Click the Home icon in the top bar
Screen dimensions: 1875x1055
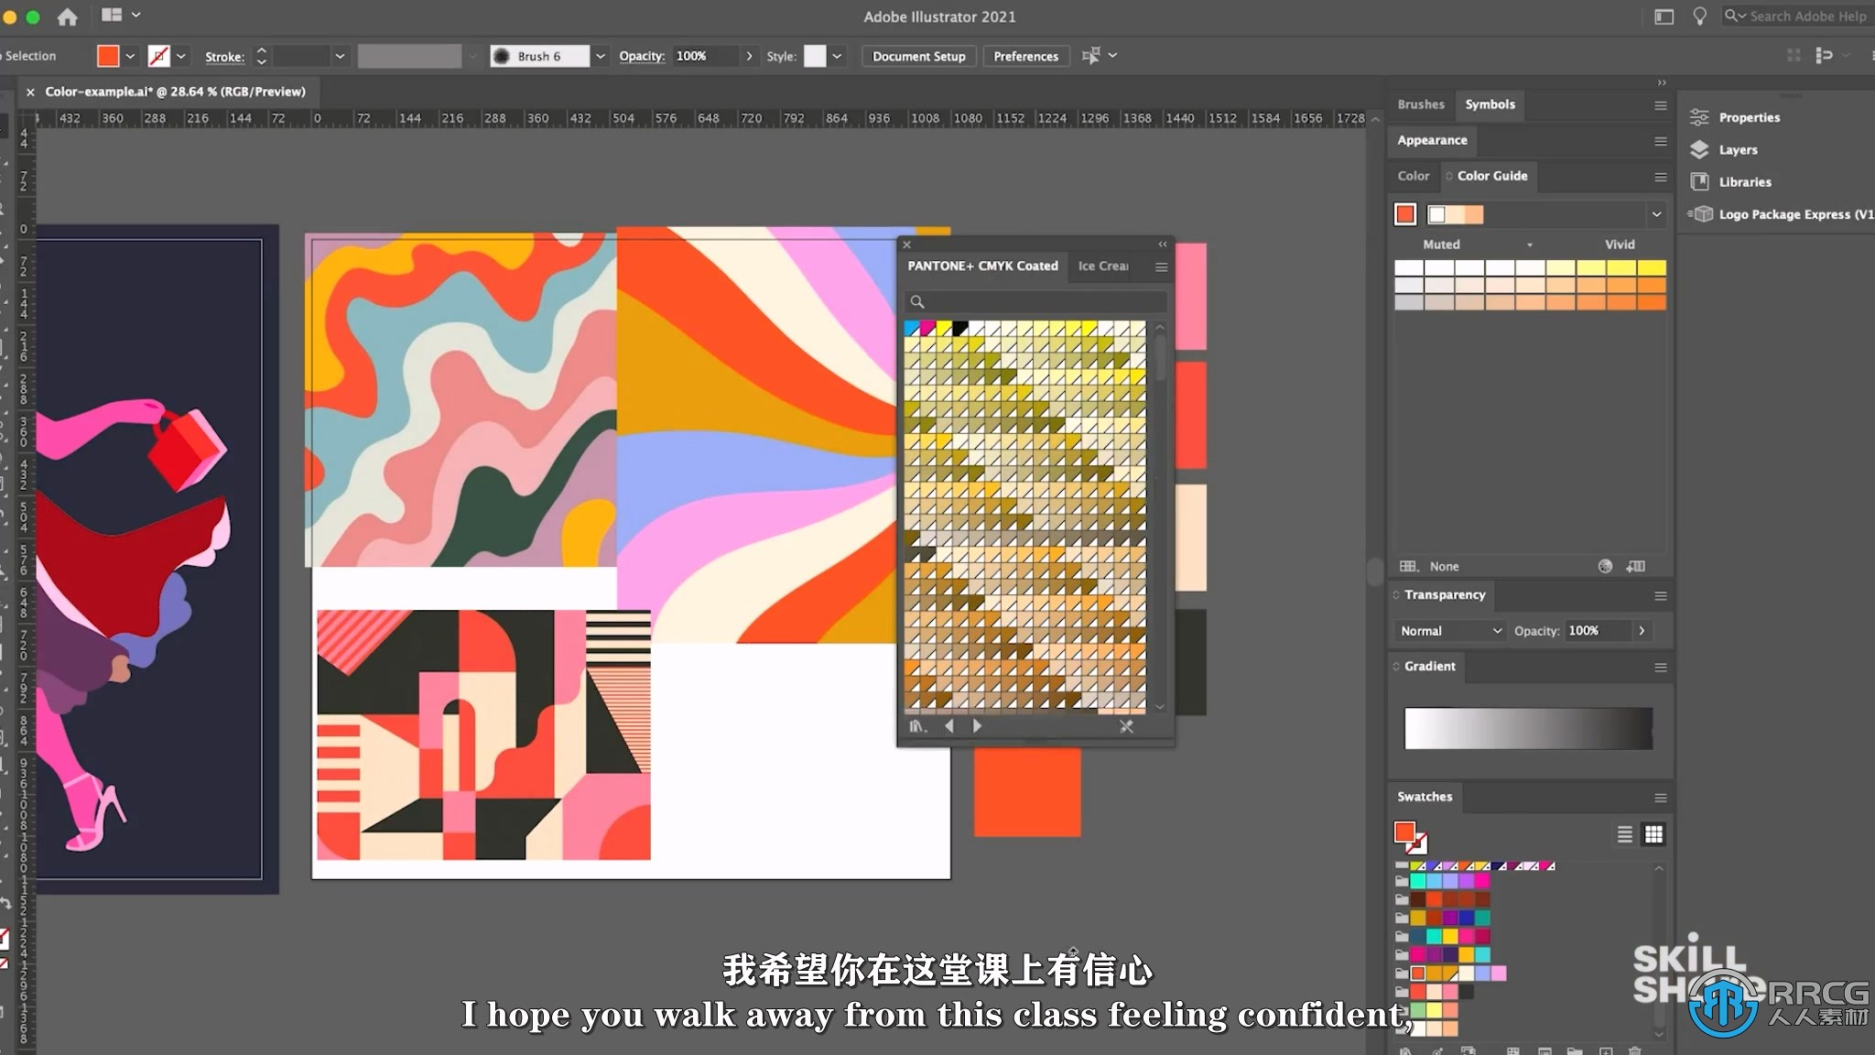coord(67,16)
